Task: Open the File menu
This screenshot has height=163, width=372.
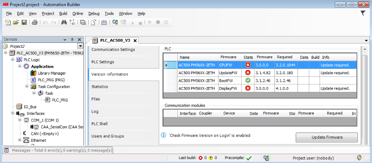Action: pyautogui.click(x=9, y=13)
